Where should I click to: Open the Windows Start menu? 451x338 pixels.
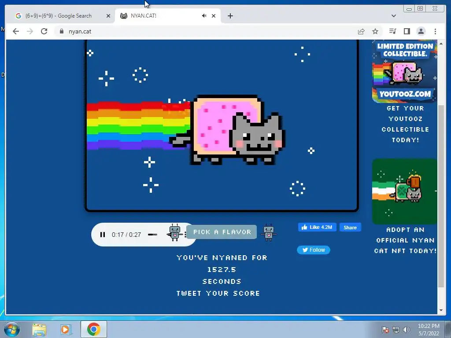click(12, 329)
